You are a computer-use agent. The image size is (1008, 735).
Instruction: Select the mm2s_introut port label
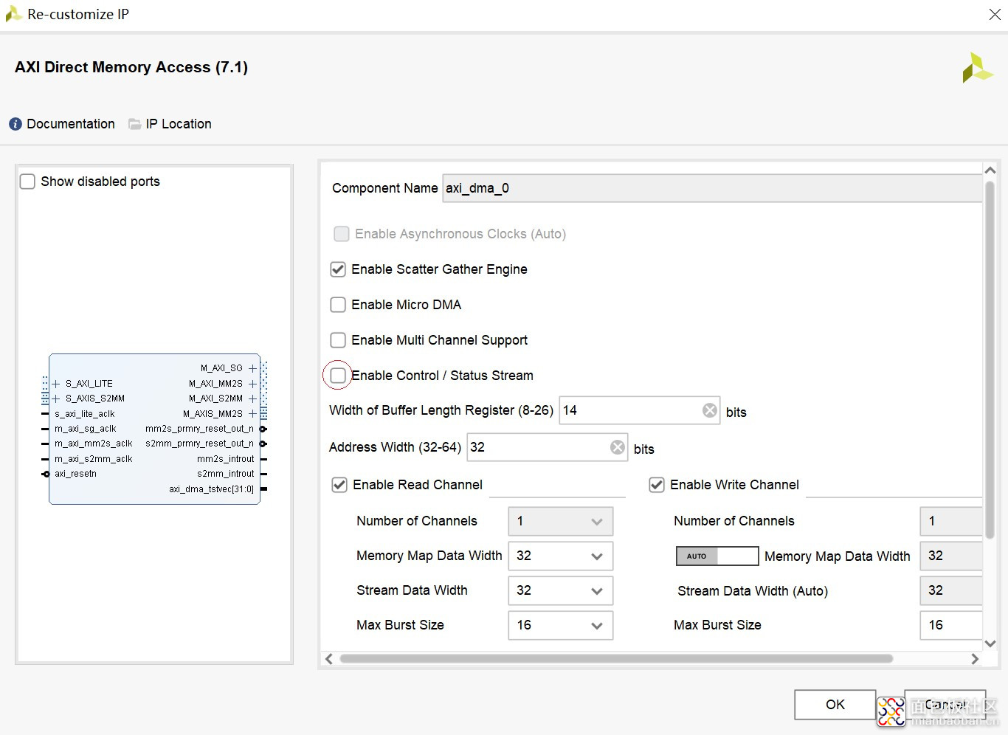225,459
